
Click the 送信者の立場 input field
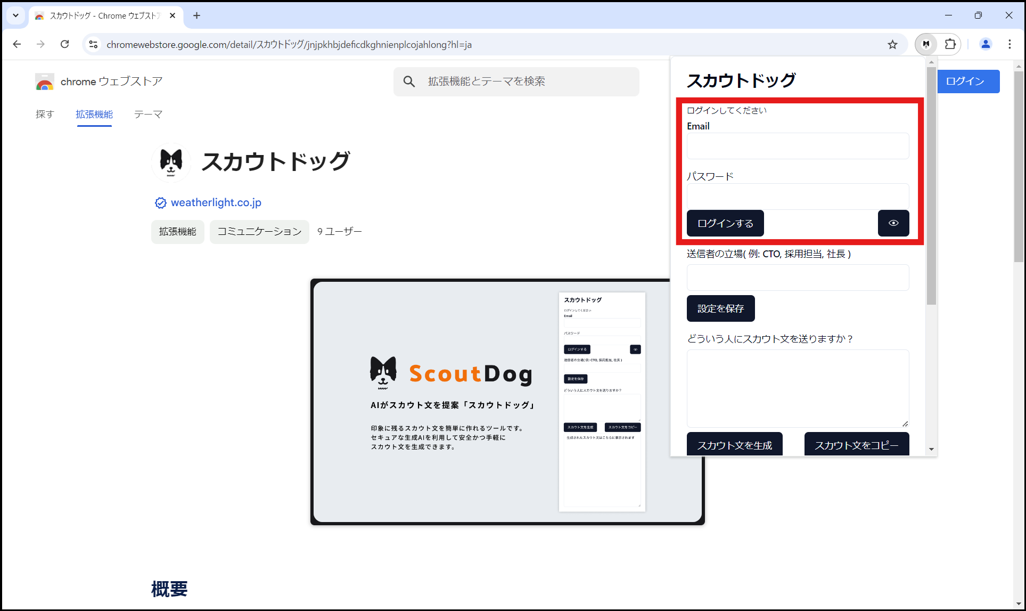798,278
